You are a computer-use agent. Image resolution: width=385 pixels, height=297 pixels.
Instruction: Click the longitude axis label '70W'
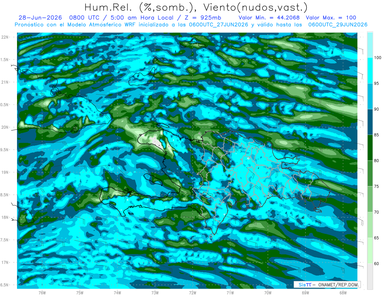coord(268,293)
